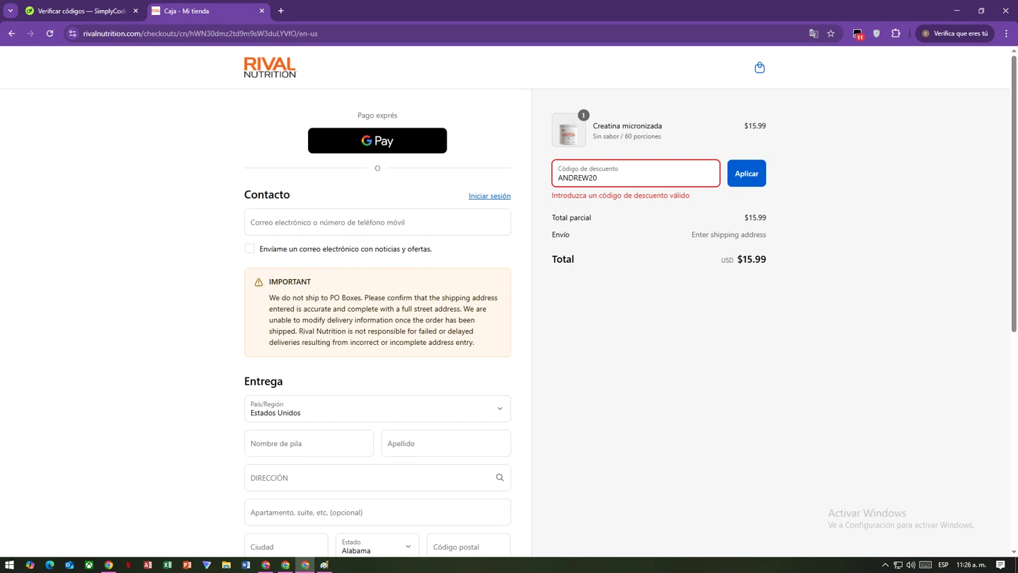Open the extension with red 11 badge

858,34
